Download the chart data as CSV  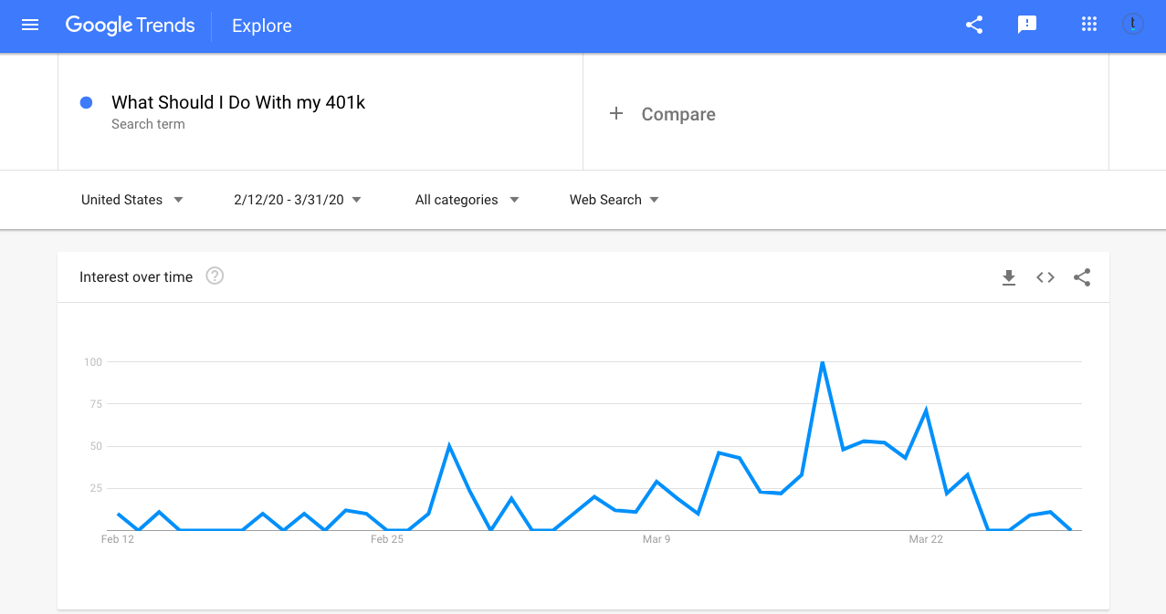tap(1008, 277)
